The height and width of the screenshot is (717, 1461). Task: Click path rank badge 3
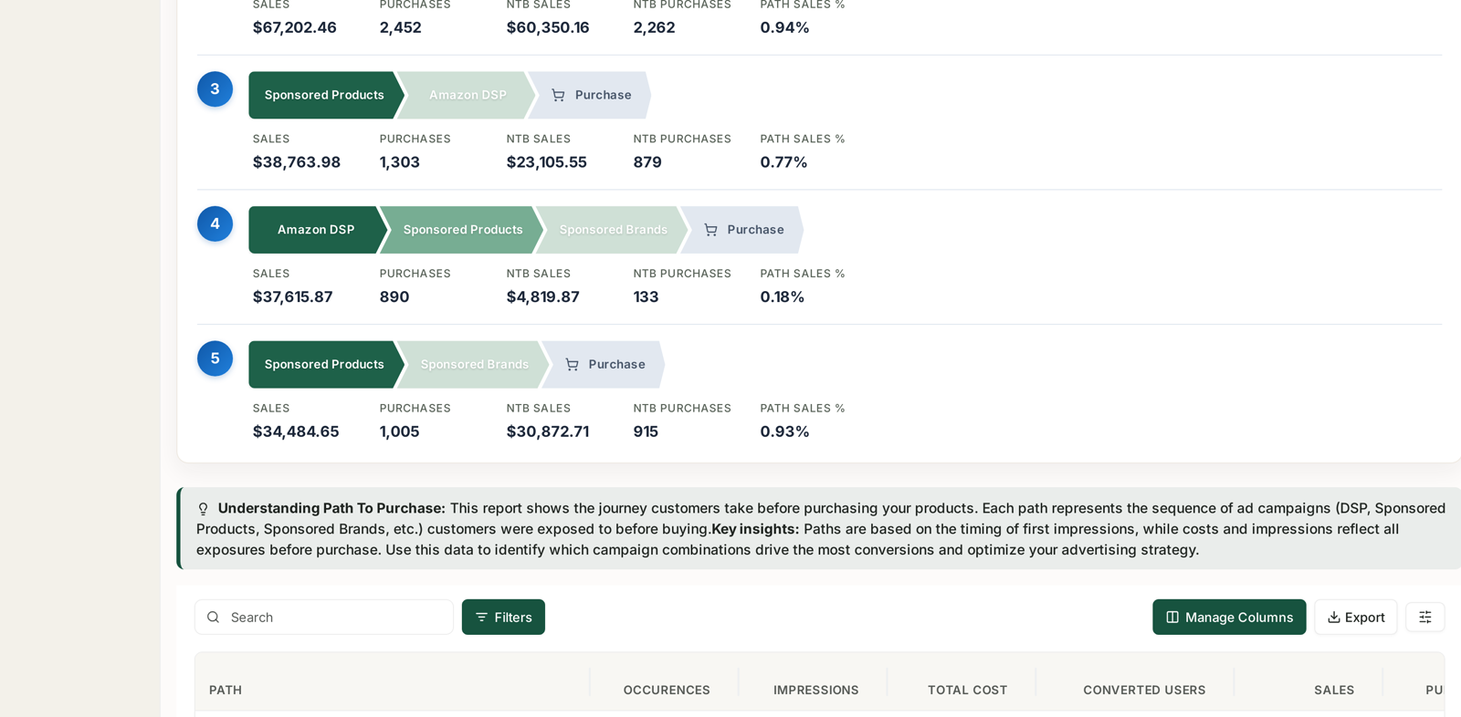(x=215, y=89)
